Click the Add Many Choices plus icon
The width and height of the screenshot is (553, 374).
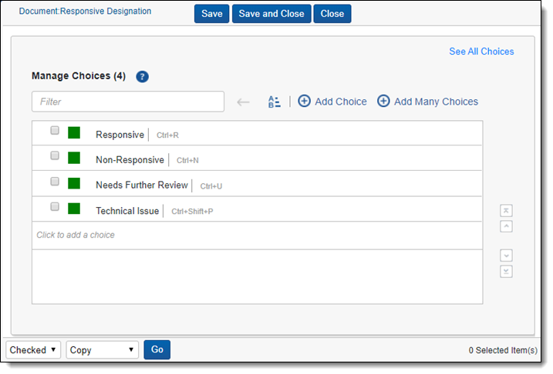[x=383, y=102]
